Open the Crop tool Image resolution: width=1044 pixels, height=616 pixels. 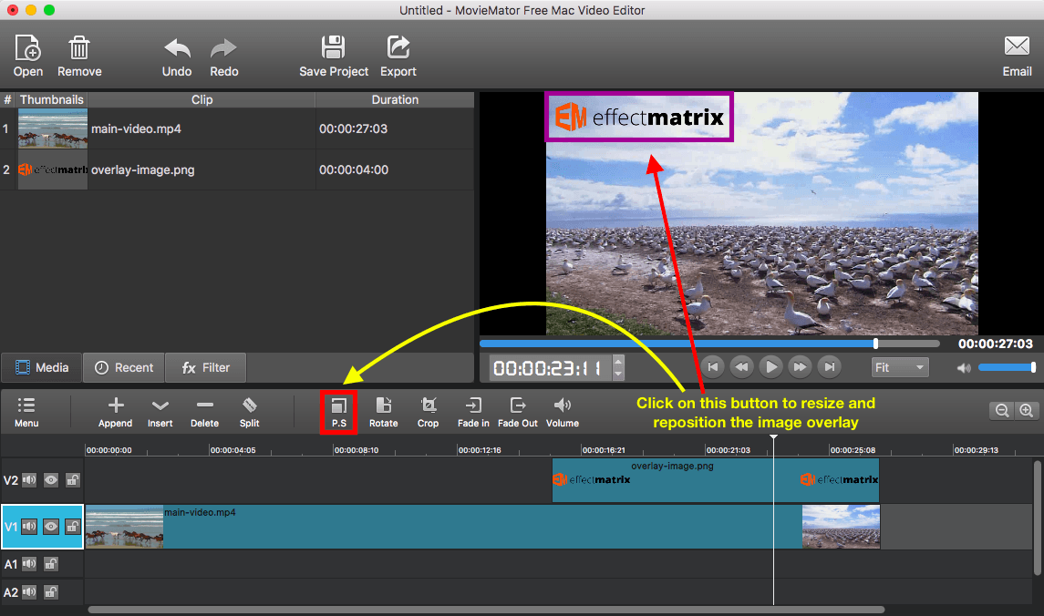(429, 413)
